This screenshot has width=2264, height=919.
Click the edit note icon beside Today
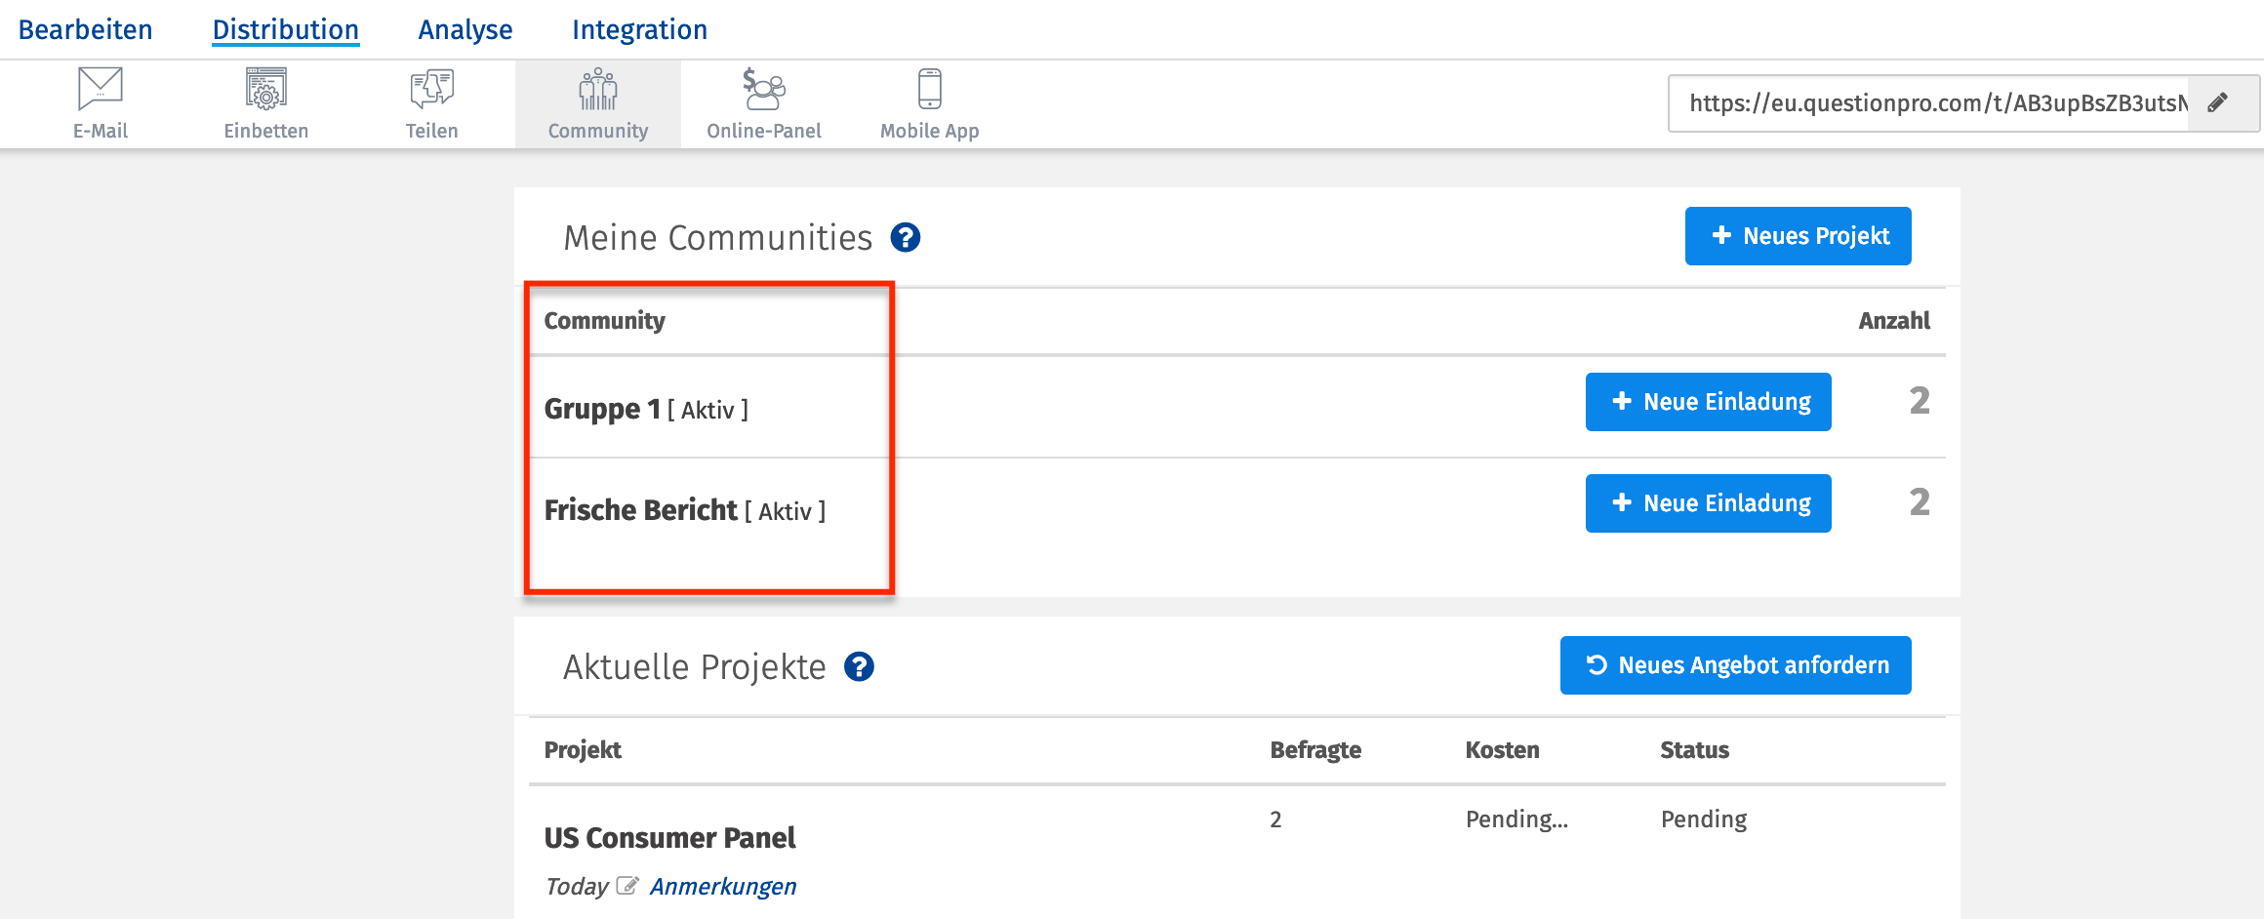tap(627, 886)
